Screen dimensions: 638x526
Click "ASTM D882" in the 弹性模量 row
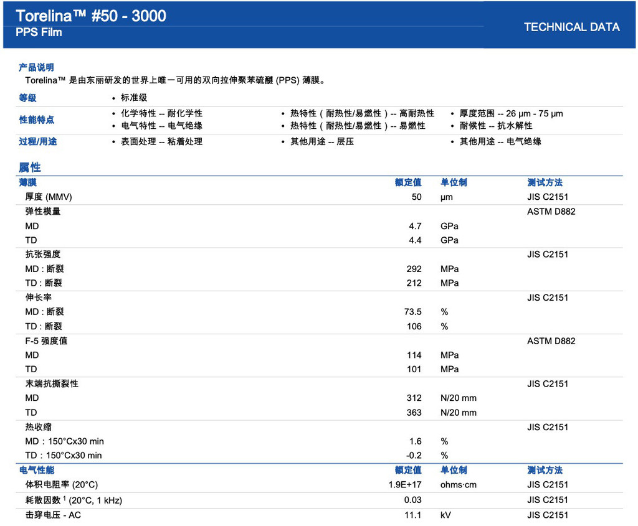[x=551, y=212]
